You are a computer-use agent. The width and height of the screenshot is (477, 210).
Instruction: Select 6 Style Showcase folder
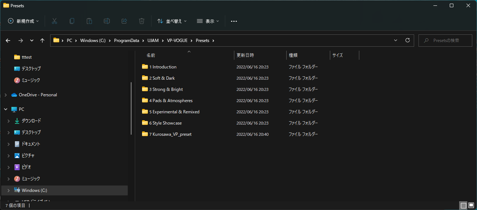tap(165, 123)
